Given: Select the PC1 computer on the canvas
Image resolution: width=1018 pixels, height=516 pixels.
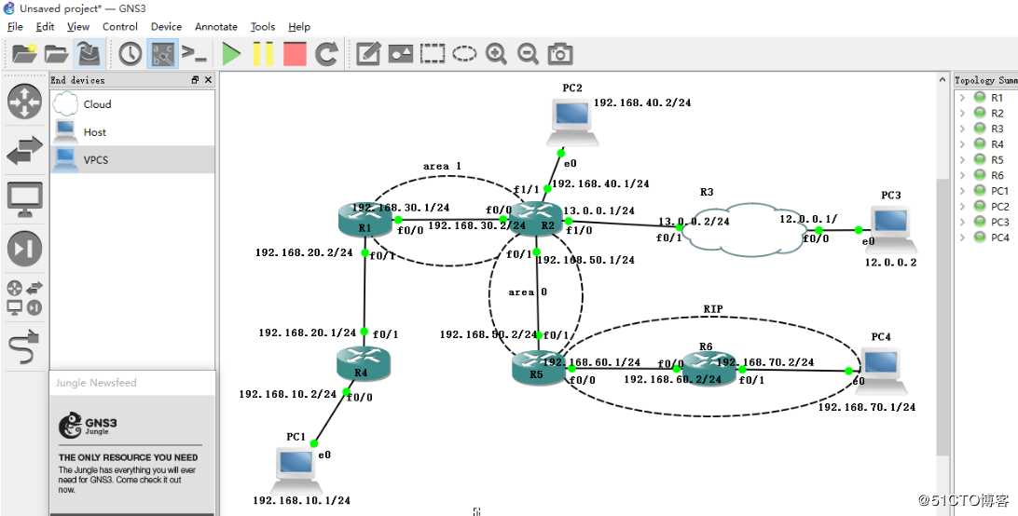Looking at the screenshot, I should pos(296,470).
